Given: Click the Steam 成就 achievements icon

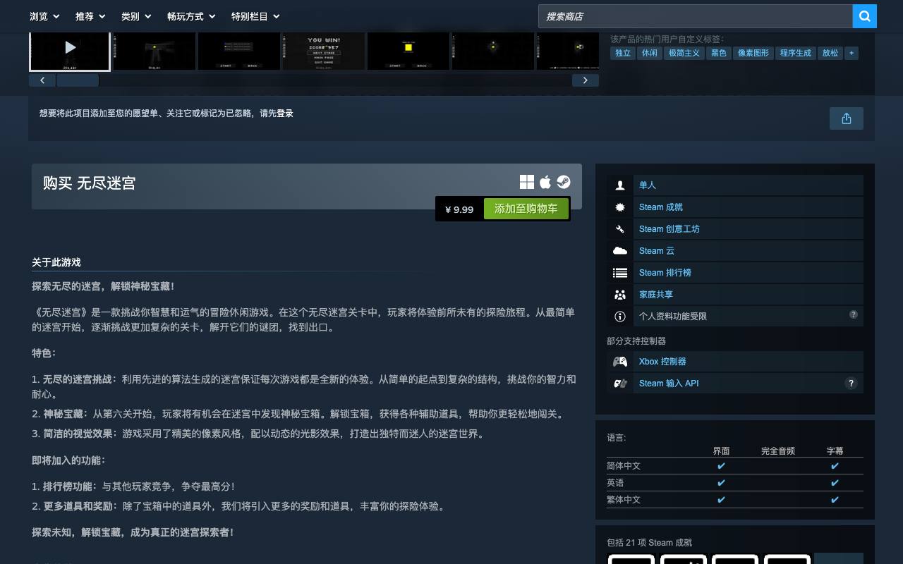Looking at the screenshot, I should 620,207.
